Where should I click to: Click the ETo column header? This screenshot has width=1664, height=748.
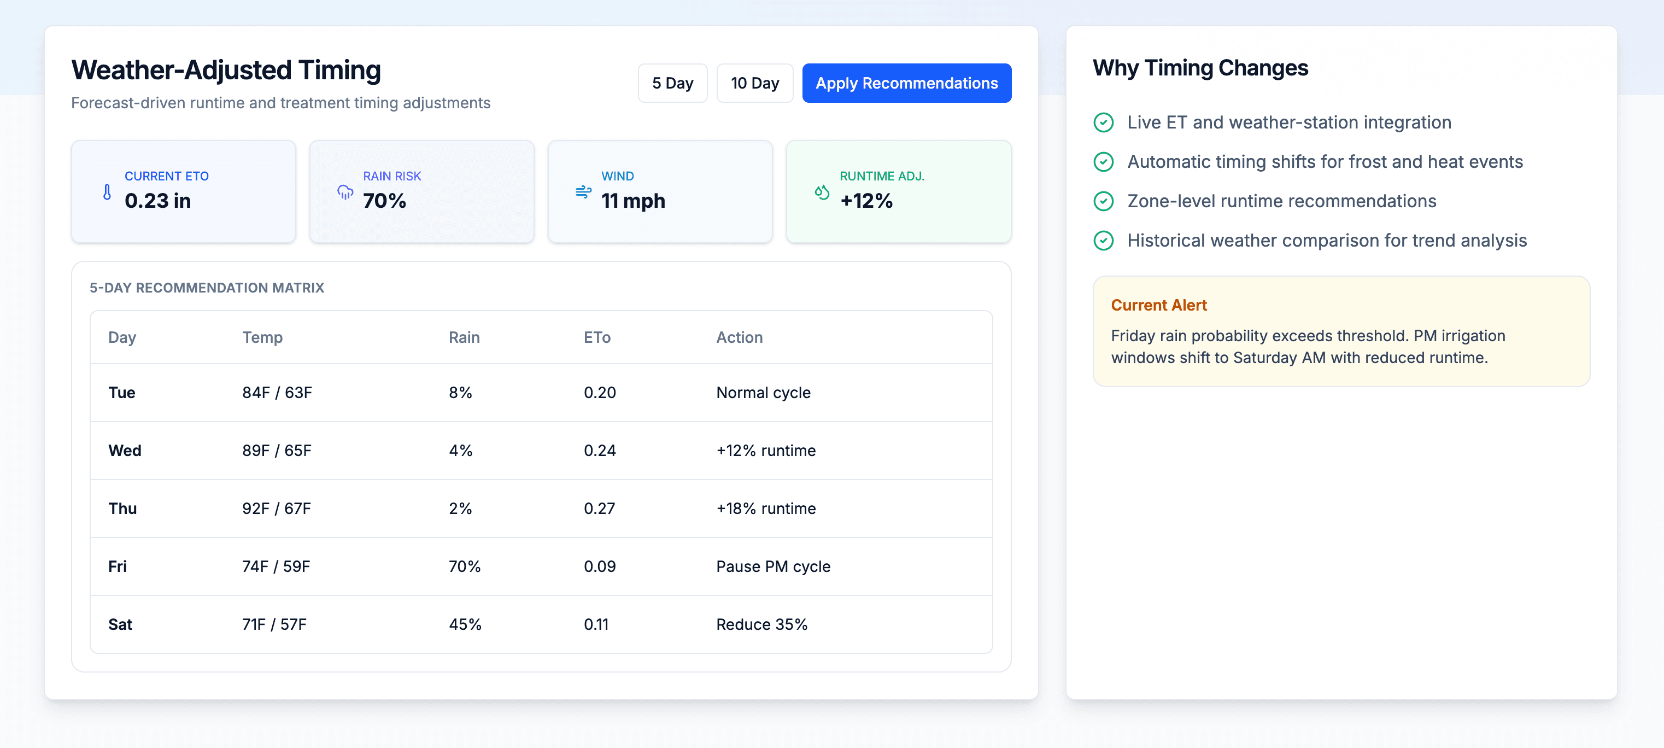[x=597, y=337]
